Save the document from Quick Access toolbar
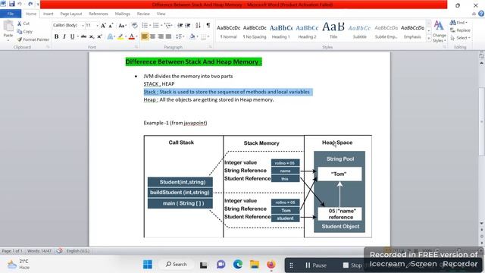This screenshot has width=485, height=273. (12, 4)
